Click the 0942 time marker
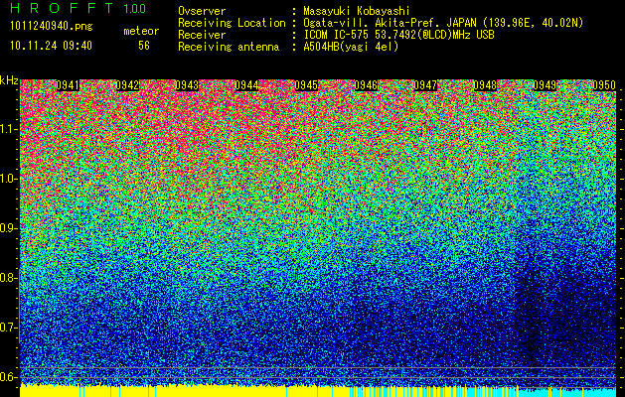 (x=127, y=85)
